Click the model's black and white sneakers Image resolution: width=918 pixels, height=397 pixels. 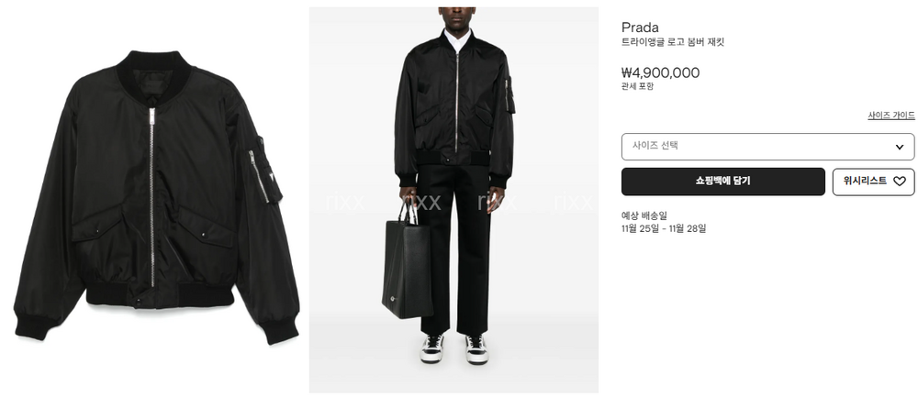coord(453,348)
